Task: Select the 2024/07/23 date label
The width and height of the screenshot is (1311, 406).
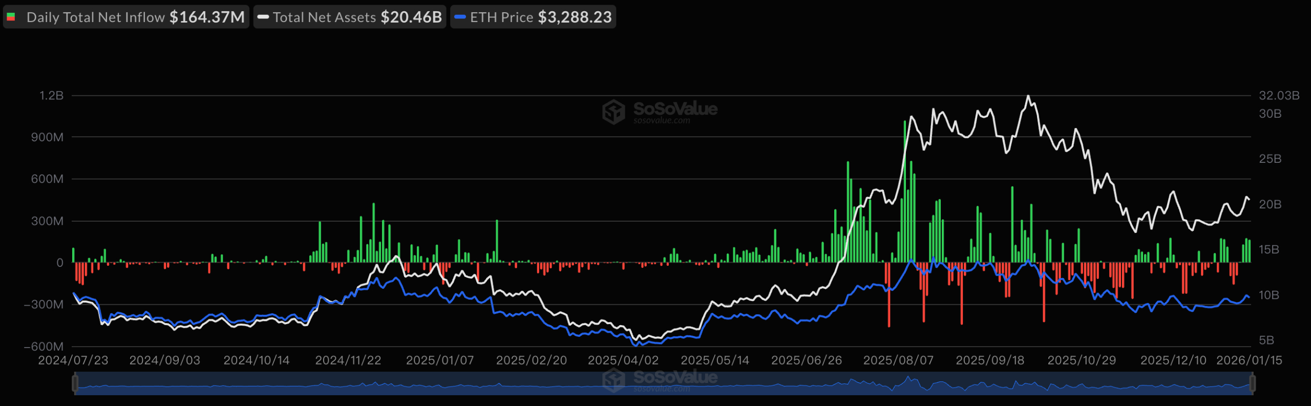Action: click(73, 360)
